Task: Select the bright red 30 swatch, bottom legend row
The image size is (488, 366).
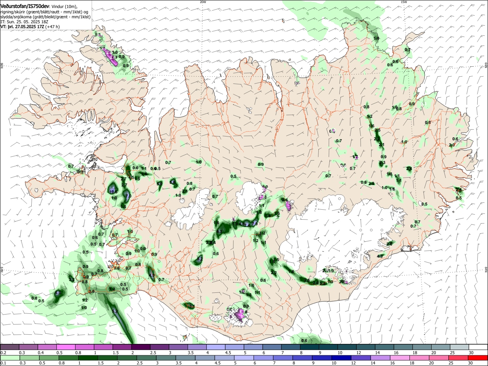Action: [x=477, y=358]
